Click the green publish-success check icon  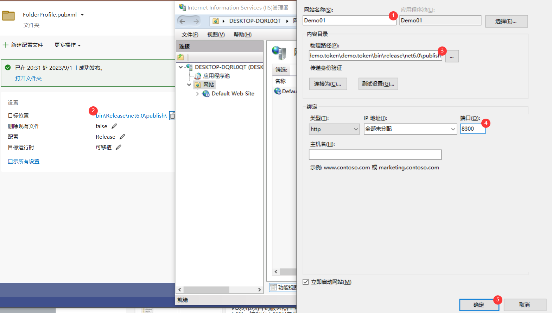tap(8, 68)
